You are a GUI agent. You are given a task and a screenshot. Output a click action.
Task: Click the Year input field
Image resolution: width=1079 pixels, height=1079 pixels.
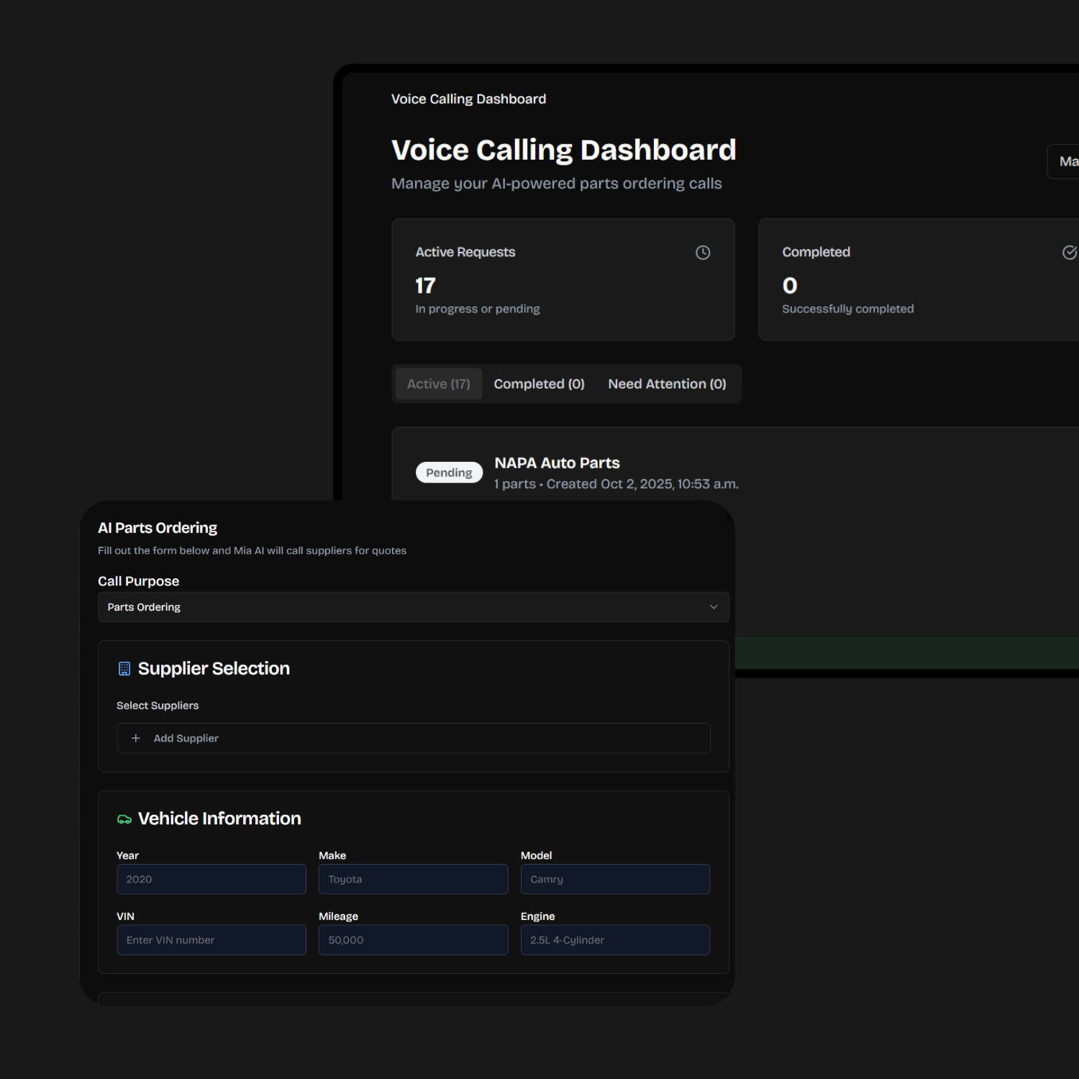tap(211, 879)
